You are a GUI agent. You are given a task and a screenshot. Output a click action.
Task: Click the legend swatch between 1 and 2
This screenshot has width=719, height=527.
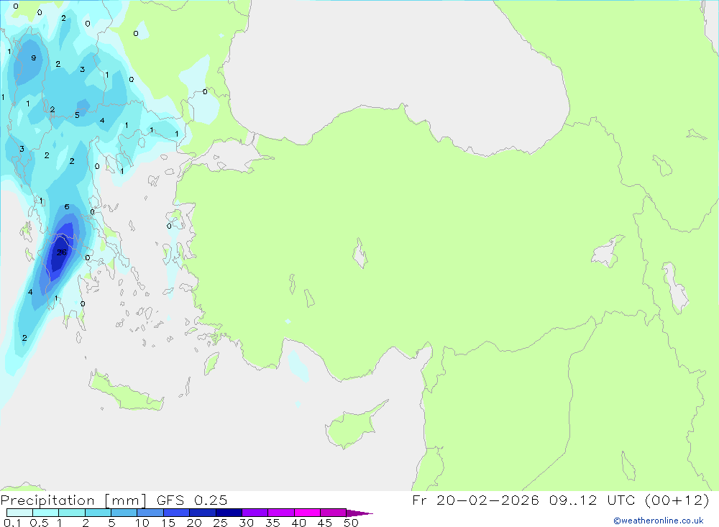tap(71, 513)
